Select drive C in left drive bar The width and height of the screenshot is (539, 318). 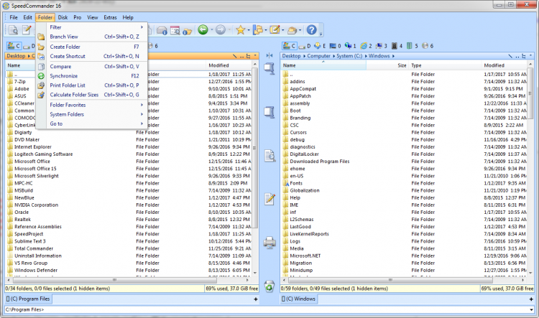(x=14, y=46)
